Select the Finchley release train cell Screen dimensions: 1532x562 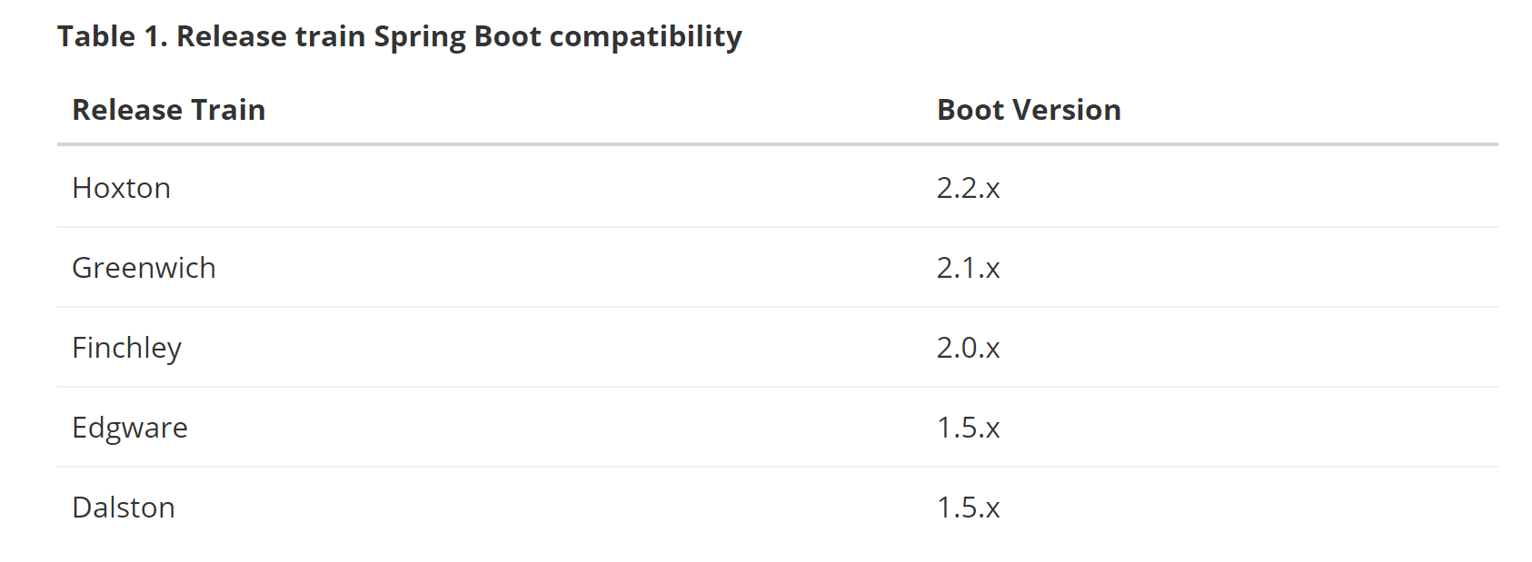126,348
